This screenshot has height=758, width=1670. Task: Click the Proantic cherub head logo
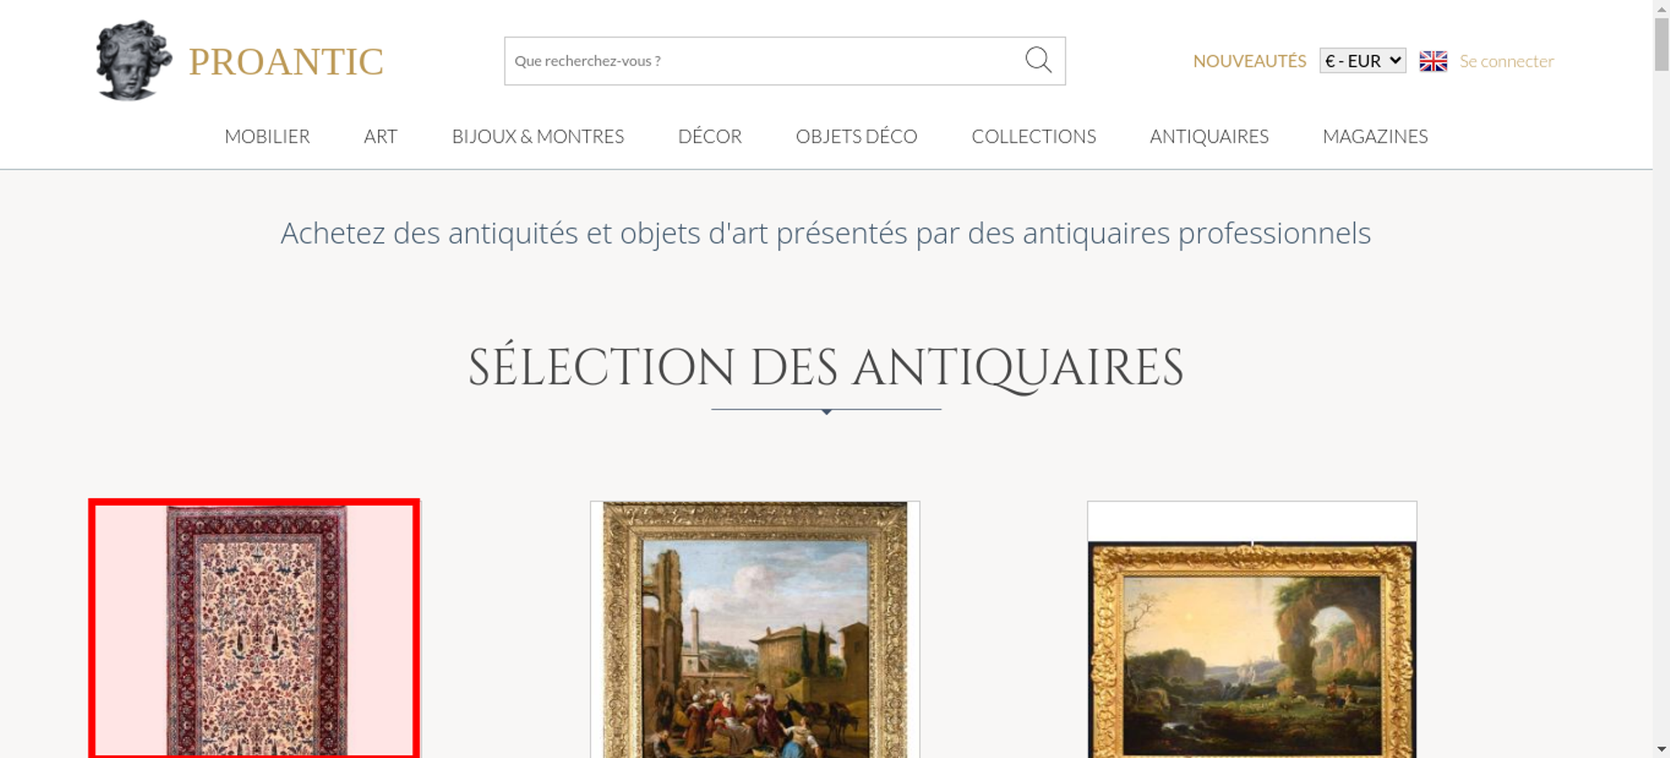coord(134,61)
